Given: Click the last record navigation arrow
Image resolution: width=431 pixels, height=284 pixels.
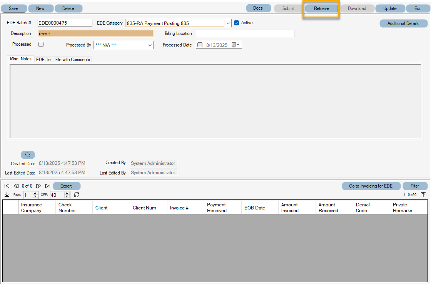Looking at the screenshot, I should pos(48,186).
